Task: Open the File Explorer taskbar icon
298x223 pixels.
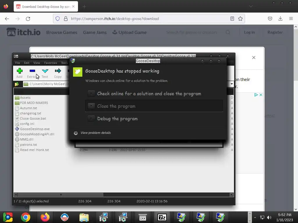Action: (84, 217)
